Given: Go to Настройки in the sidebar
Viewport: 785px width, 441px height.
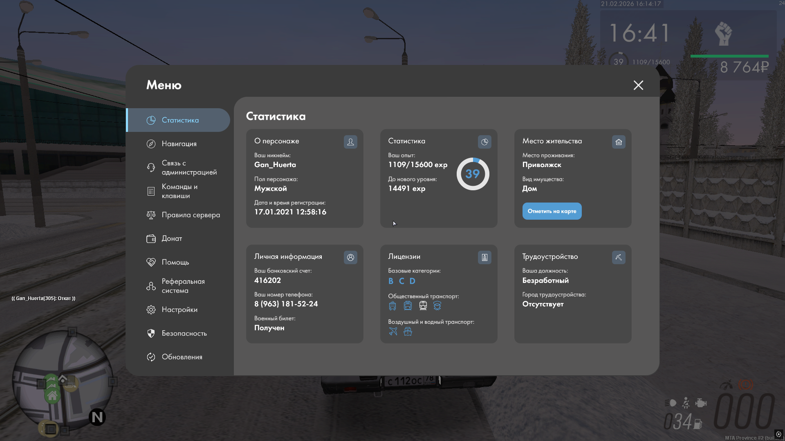Looking at the screenshot, I should click(x=179, y=310).
